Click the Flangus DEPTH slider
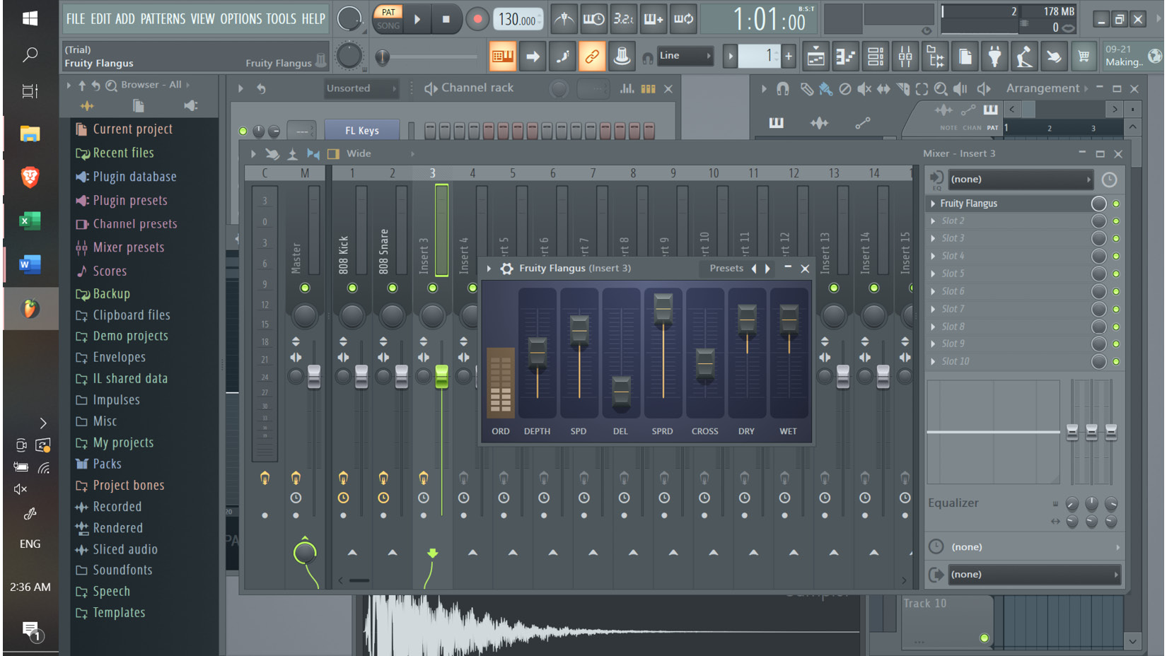Image resolution: width=1167 pixels, height=656 pixels. coord(537,351)
